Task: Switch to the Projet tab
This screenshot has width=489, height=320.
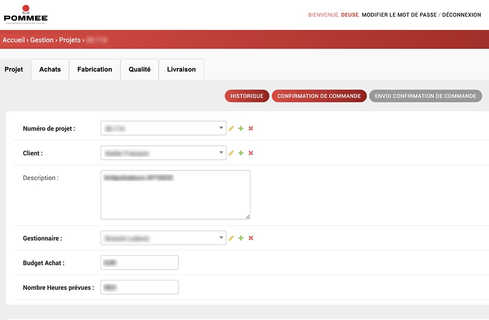Action: 14,69
